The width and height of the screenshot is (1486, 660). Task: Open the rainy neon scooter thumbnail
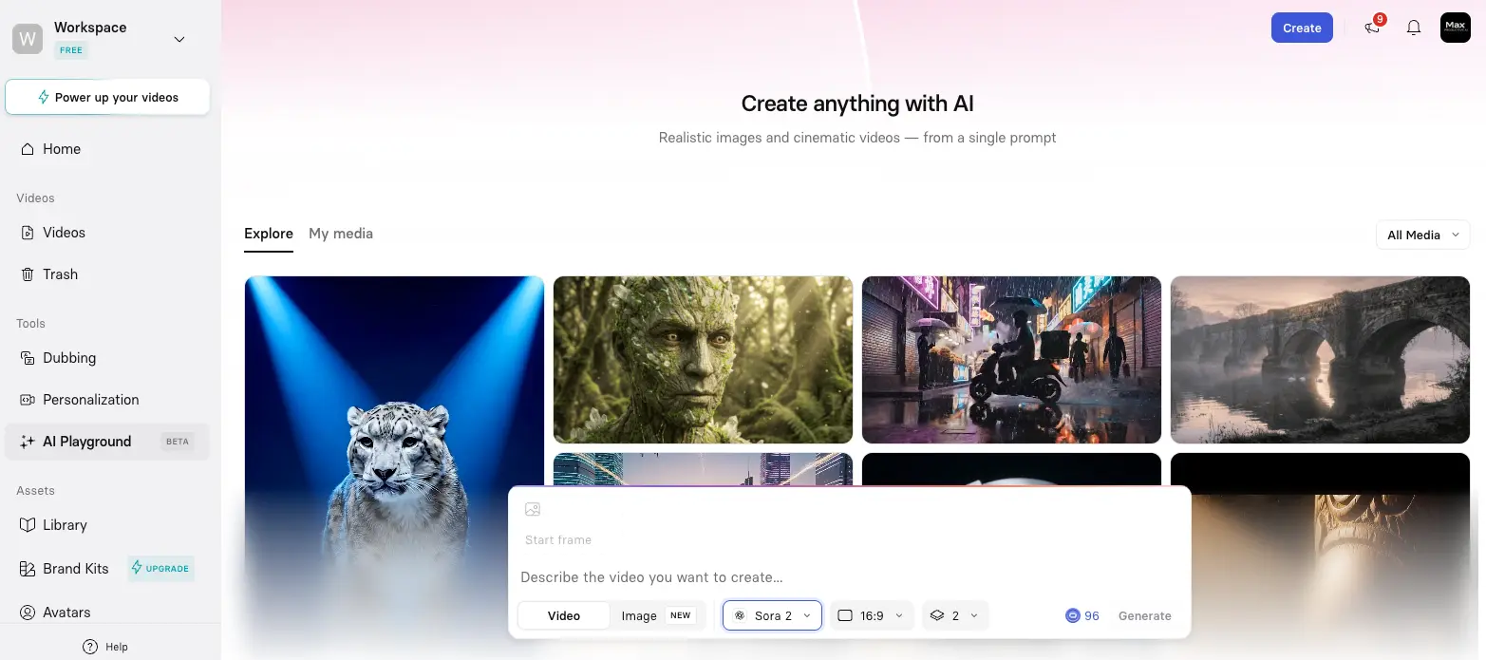[x=1012, y=360]
